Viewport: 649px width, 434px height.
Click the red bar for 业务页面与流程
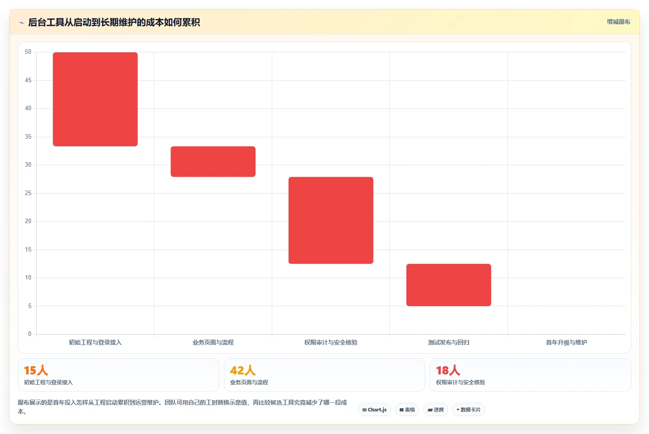coord(213,162)
